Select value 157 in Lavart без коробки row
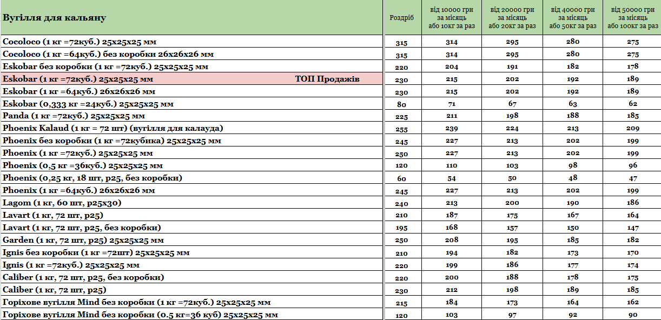Screen dimensions: 661x320 pyautogui.click(x=512, y=228)
